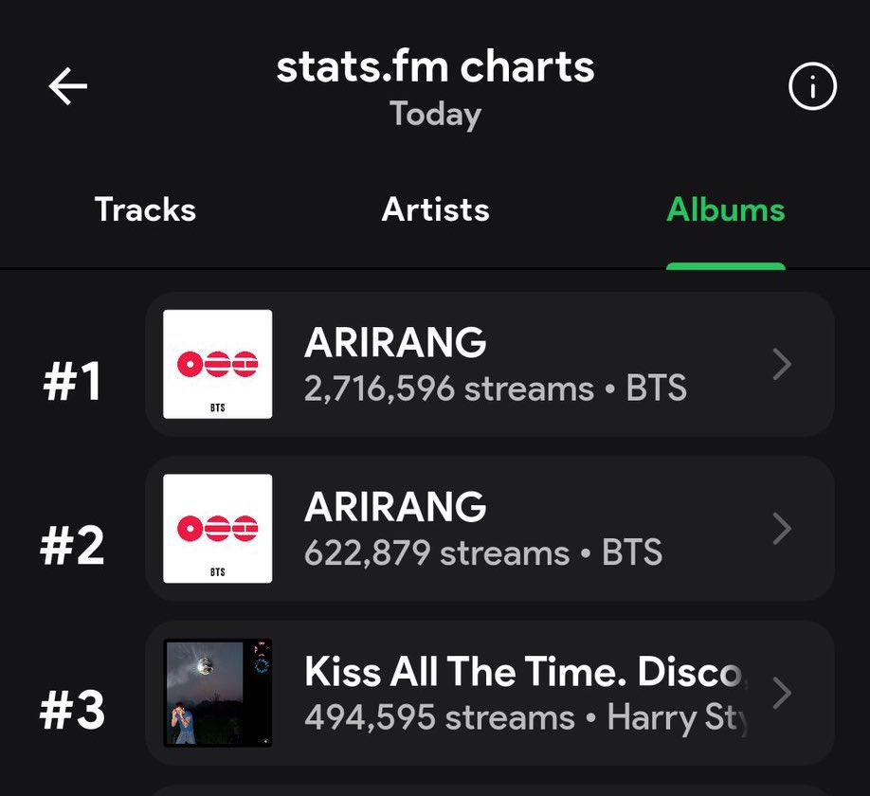Image resolution: width=870 pixels, height=796 pixels.
Task: Open ARIRANG title with 2,716,596 streams
Action: click(x=395, y=342)
